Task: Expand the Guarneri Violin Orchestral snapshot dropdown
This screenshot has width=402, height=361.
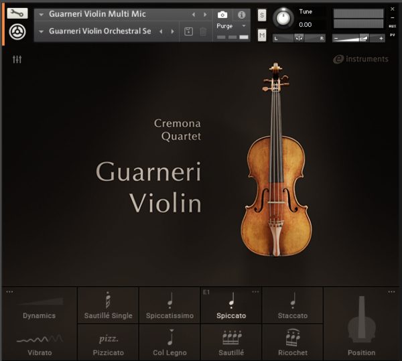Action: click(41, 31)
